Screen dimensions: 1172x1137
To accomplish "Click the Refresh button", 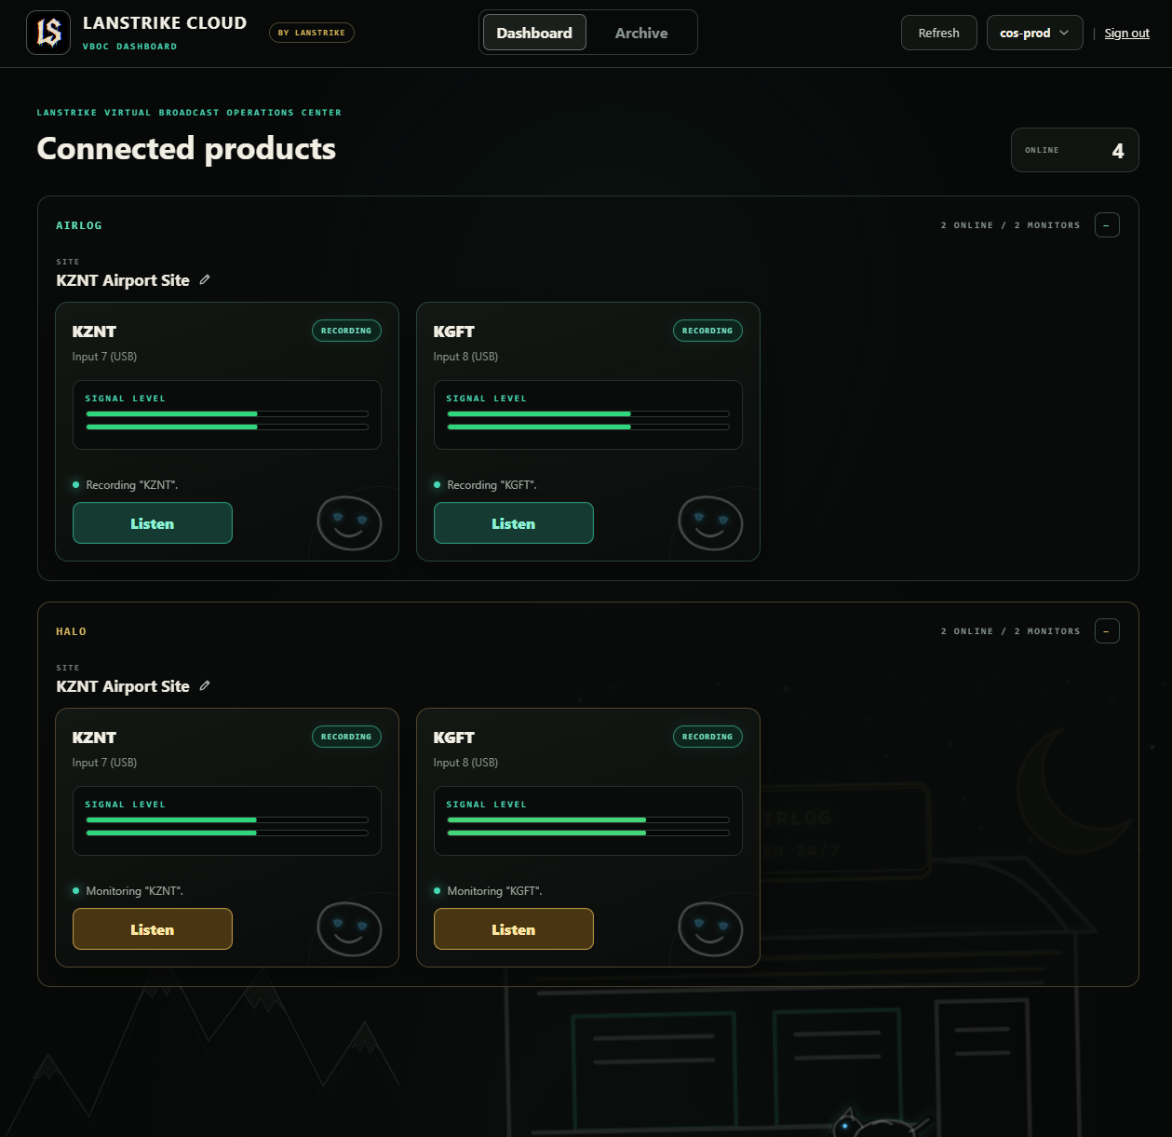I will click(938, 33).
